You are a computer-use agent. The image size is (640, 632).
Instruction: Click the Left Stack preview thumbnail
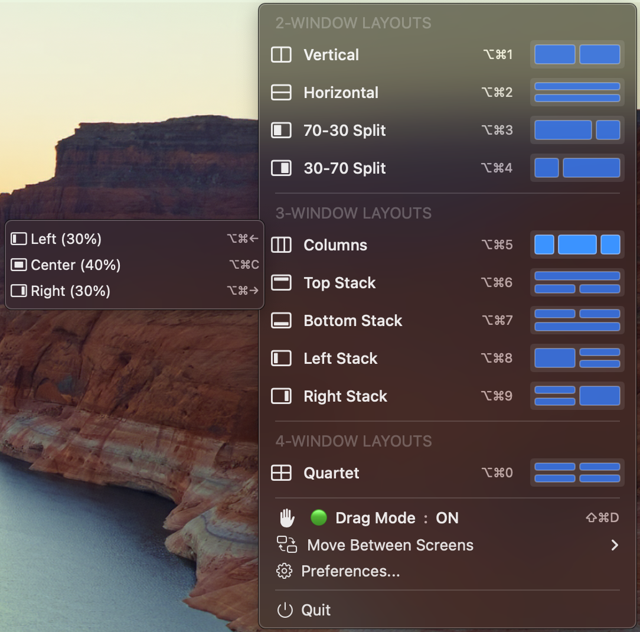(x=577, y=358)
